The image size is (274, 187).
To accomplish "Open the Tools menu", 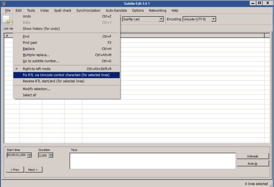I will point(31,10).
